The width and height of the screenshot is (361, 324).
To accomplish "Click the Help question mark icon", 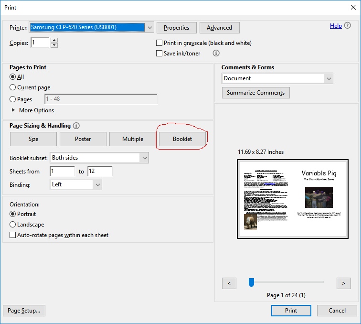I will click(x=348, y=26).
